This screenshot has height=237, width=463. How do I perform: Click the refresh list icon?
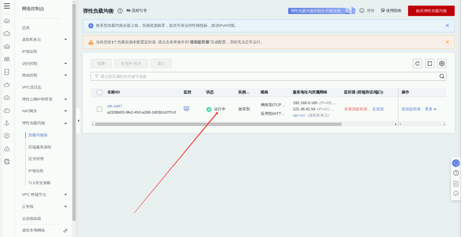417,63
